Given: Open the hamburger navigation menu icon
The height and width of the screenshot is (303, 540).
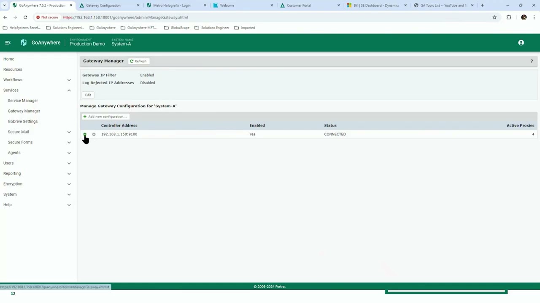Looking at the screenshot, I should point(8,43).
